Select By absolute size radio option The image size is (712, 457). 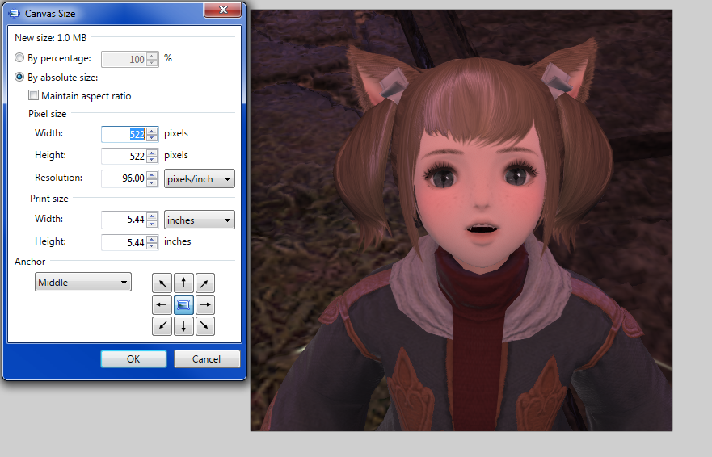19,77
